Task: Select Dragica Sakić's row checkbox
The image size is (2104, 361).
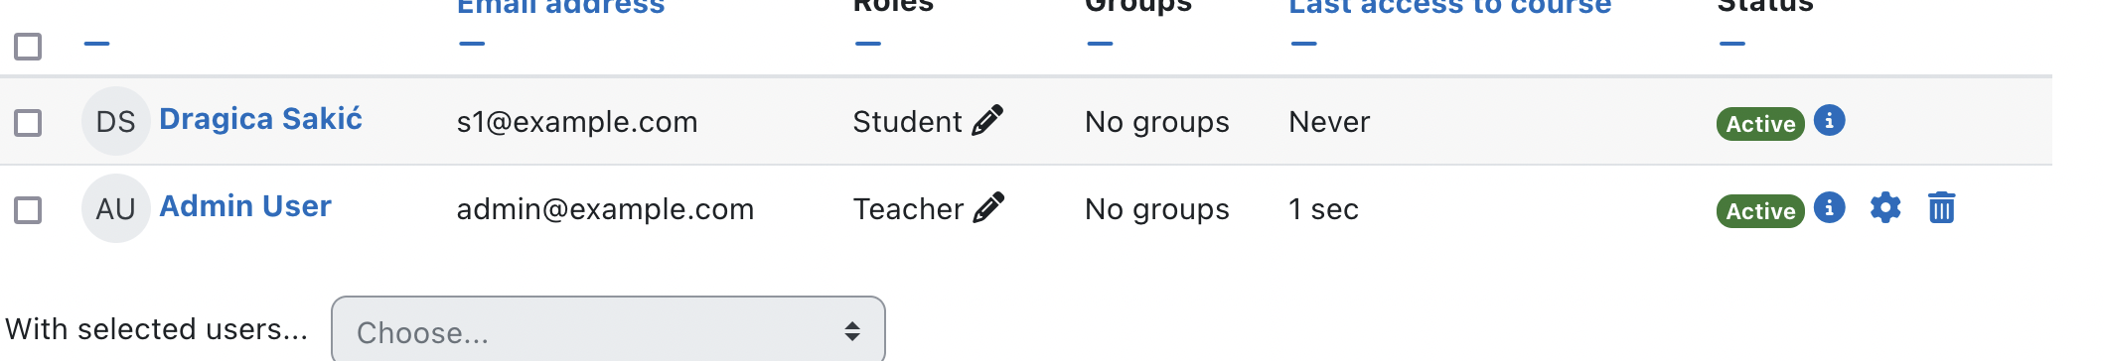Action: pyautogui.click(x=28, y=123)
